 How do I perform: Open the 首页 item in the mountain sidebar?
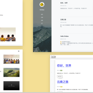(42, 14)
